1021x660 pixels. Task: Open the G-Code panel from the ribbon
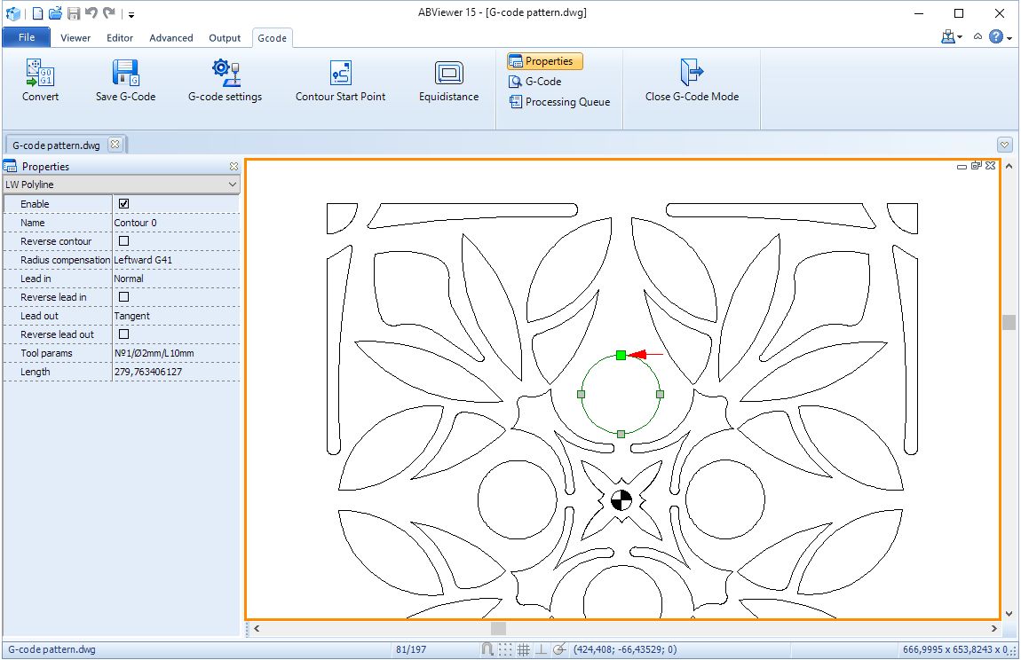pos(535,82)
